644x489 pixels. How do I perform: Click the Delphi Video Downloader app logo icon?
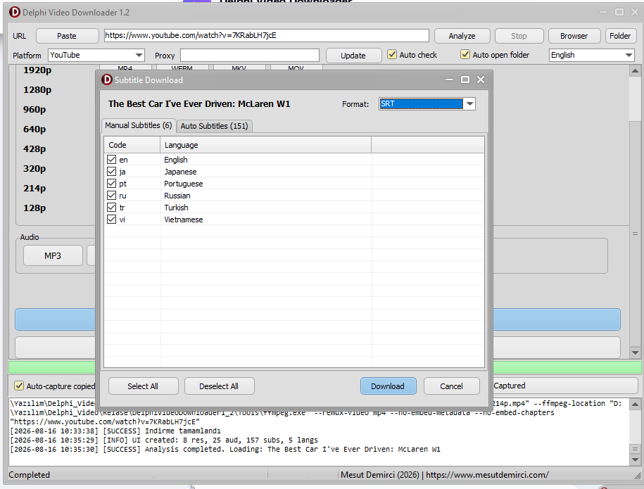(14, 13)
